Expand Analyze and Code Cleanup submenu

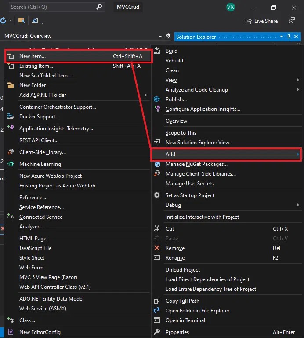298,90
